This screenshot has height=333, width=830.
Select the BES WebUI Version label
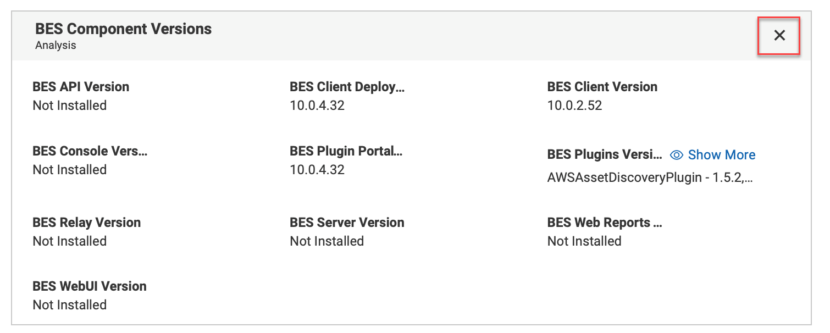(x=90, y=286)
